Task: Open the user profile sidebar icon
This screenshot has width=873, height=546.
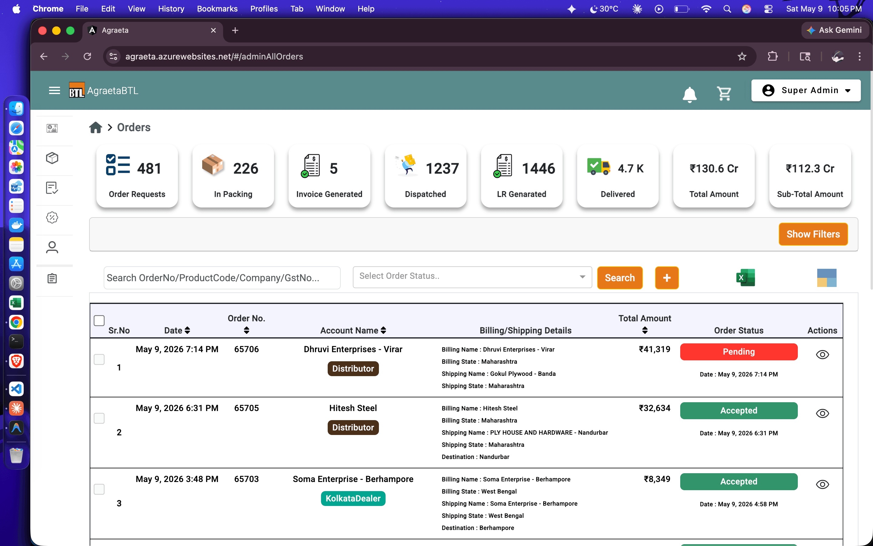Action: tap(52, 247)
